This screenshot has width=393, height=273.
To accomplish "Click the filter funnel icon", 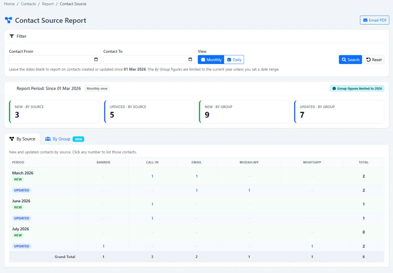I will tap(12, 36).
